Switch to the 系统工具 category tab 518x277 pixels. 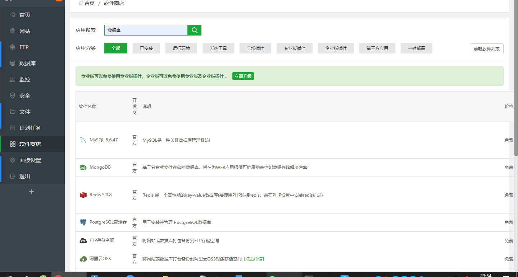point(218,48)
